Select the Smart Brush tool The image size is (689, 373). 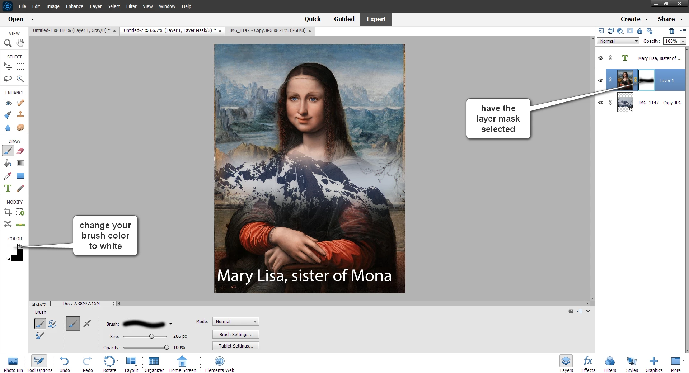coord(8,115)
